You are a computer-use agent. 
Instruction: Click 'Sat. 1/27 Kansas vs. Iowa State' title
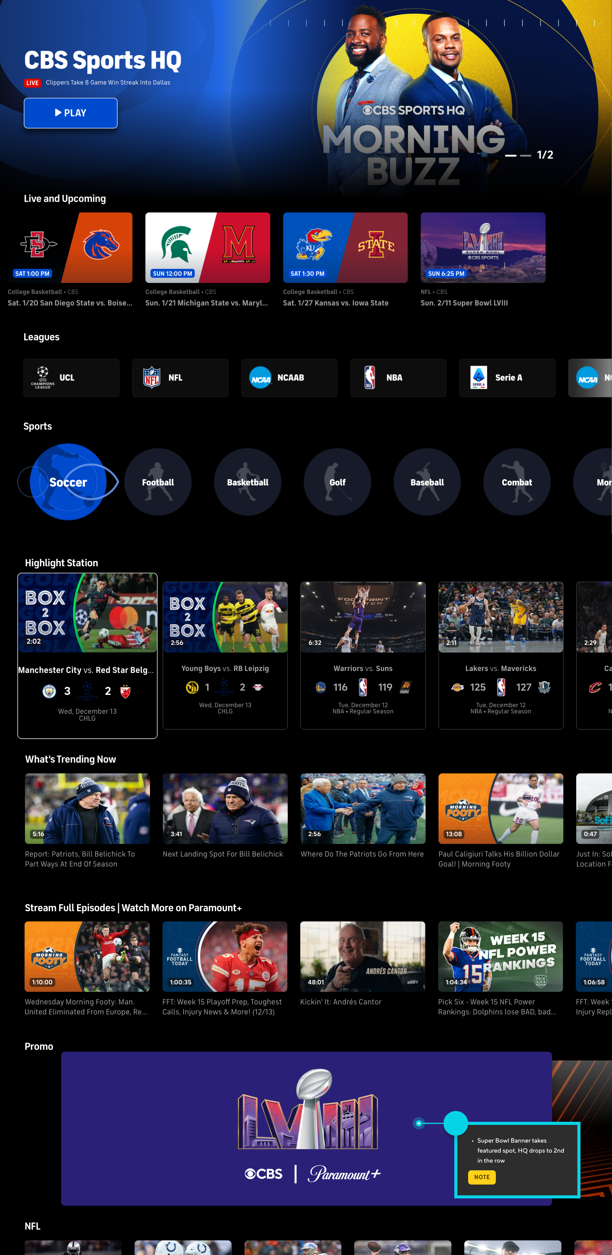point(335,303)
